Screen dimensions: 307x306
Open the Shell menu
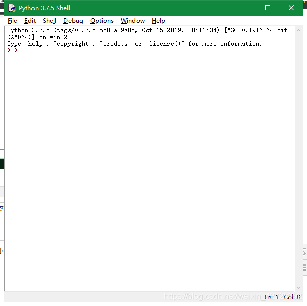pos(49,21)
